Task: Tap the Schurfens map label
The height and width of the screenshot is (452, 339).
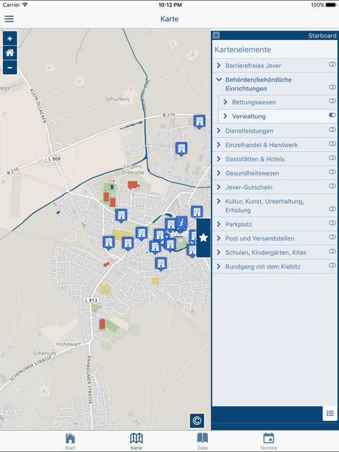Action: coord(117,99)
